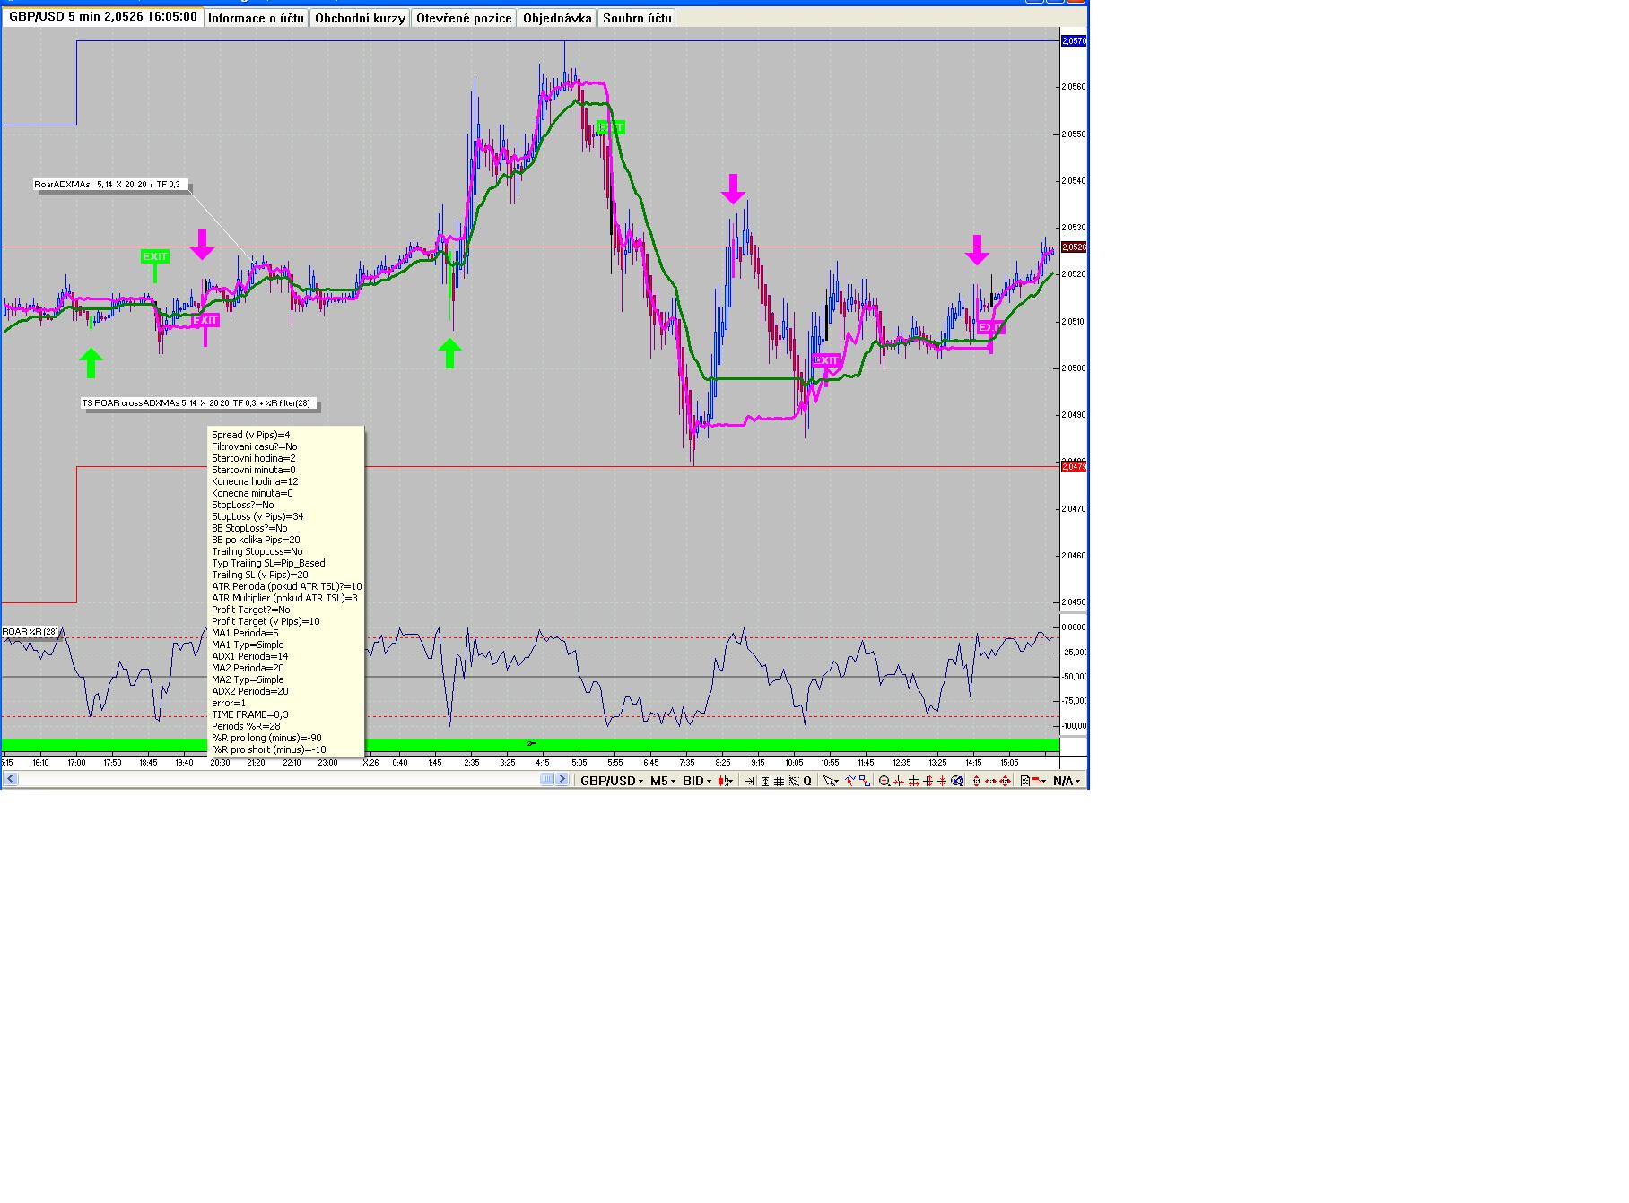Select the Objednávka tab
The width and height of the screenshot is (1629, 1203).
557,18
